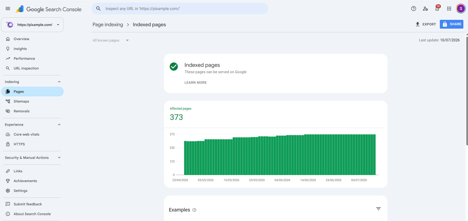Click the HTTPS padlock icon
468x221 pixels.
(8, 144)
